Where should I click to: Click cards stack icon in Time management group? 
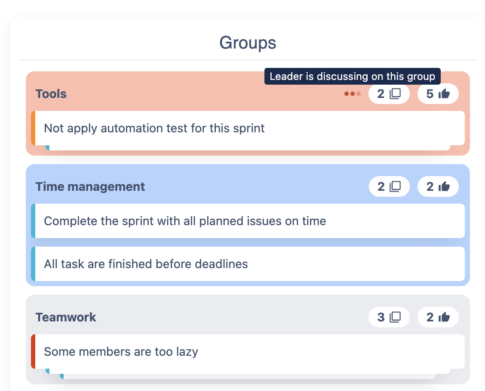(x=395, y=186)
